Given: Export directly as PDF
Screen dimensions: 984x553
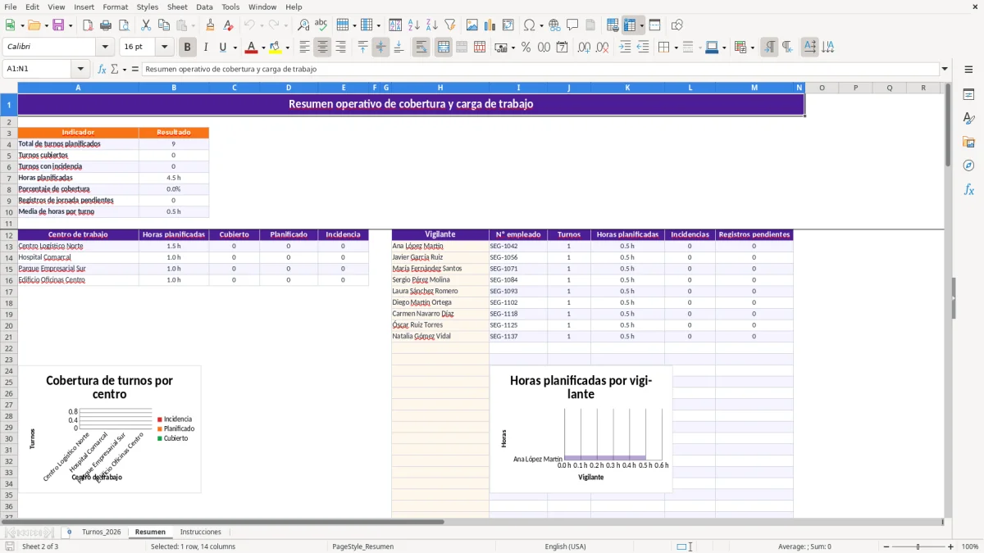Looking at the screenshot, I should point(88,25).
